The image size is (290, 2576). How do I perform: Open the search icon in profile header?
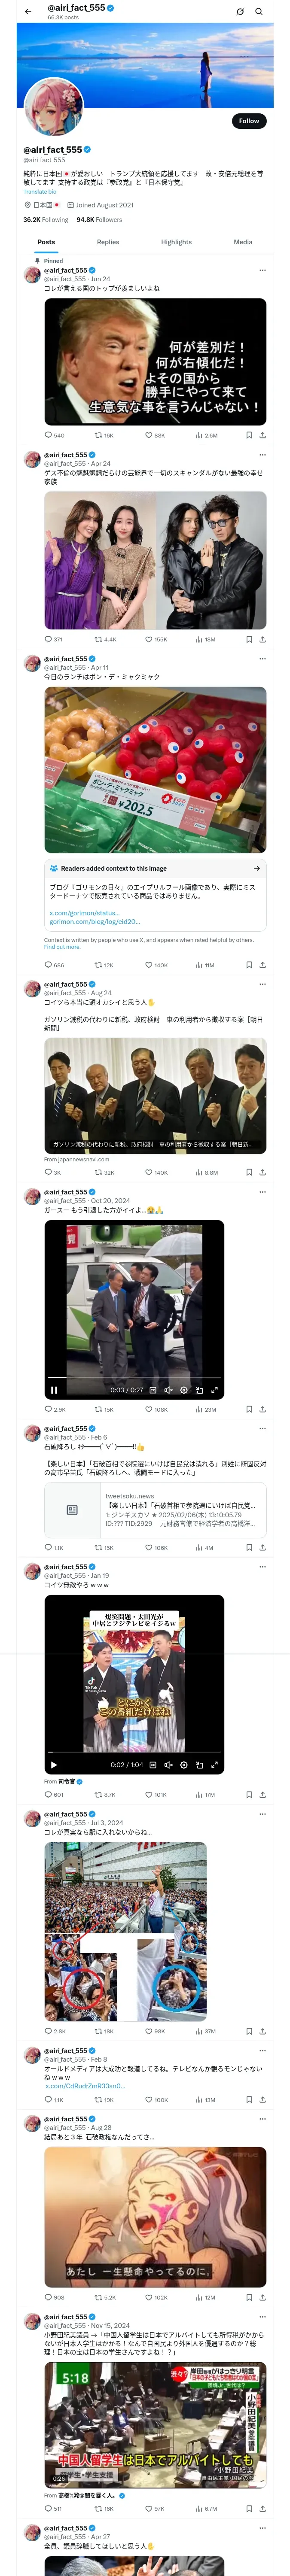[x=258, y=12]
